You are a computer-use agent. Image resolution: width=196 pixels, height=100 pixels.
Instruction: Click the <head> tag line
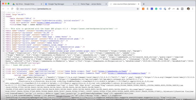(x=9, y=17)
